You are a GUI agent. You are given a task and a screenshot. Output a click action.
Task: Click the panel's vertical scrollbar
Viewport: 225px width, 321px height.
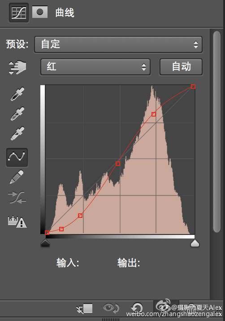(216, 131)
